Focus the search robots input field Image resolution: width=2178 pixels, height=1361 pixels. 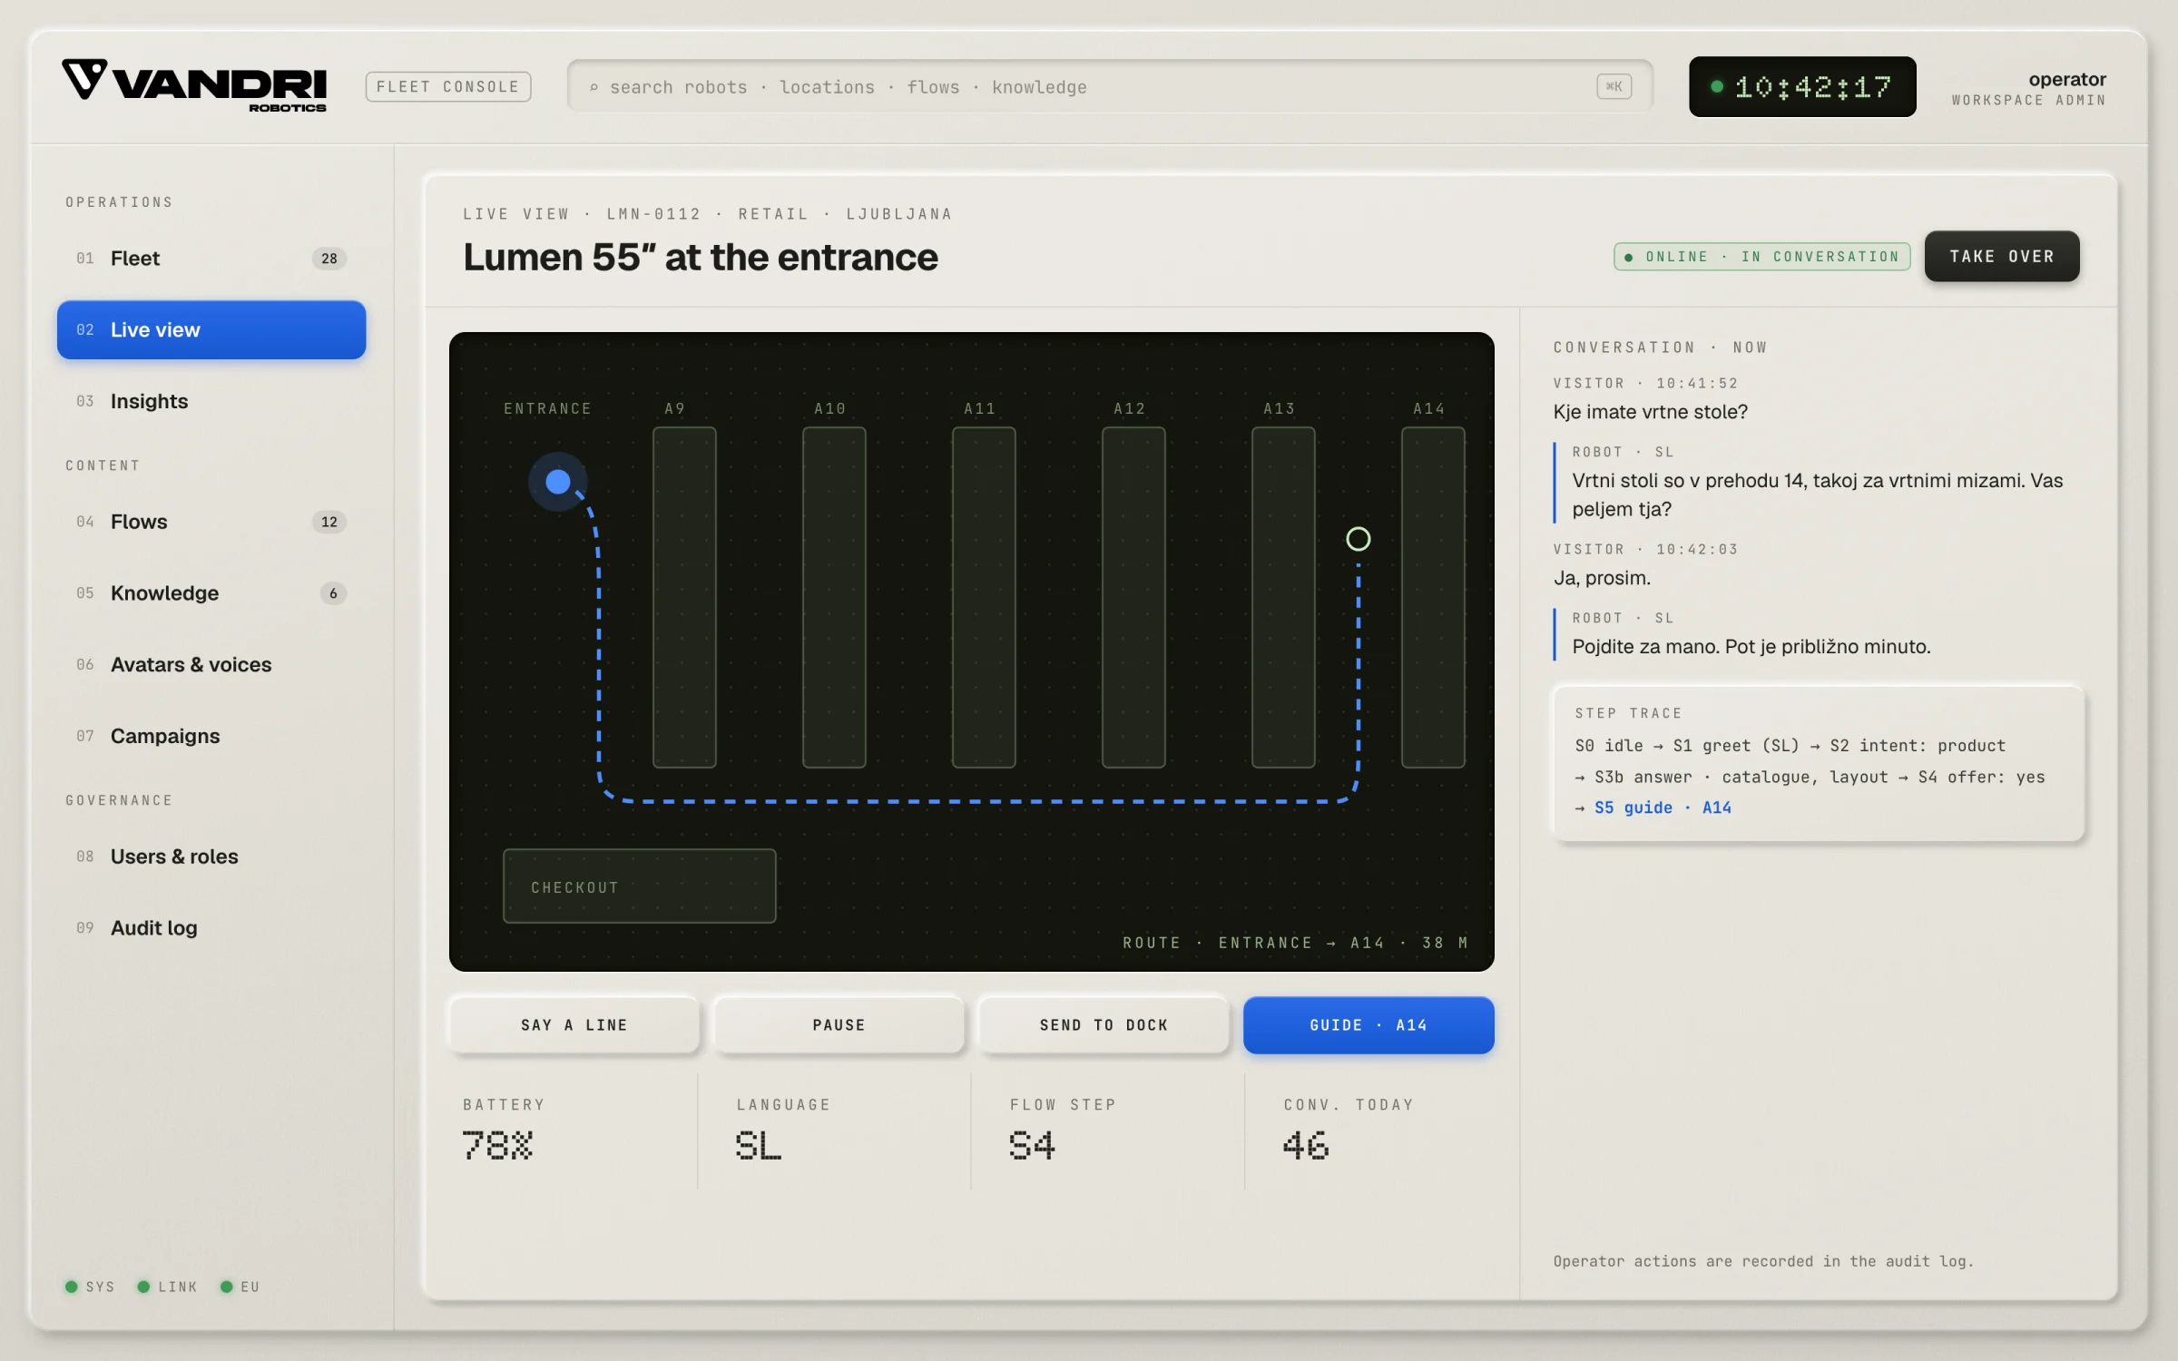[1110, 87]
